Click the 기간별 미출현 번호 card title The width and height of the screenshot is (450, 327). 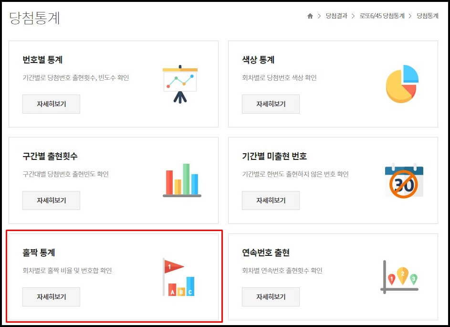point(274,156)
